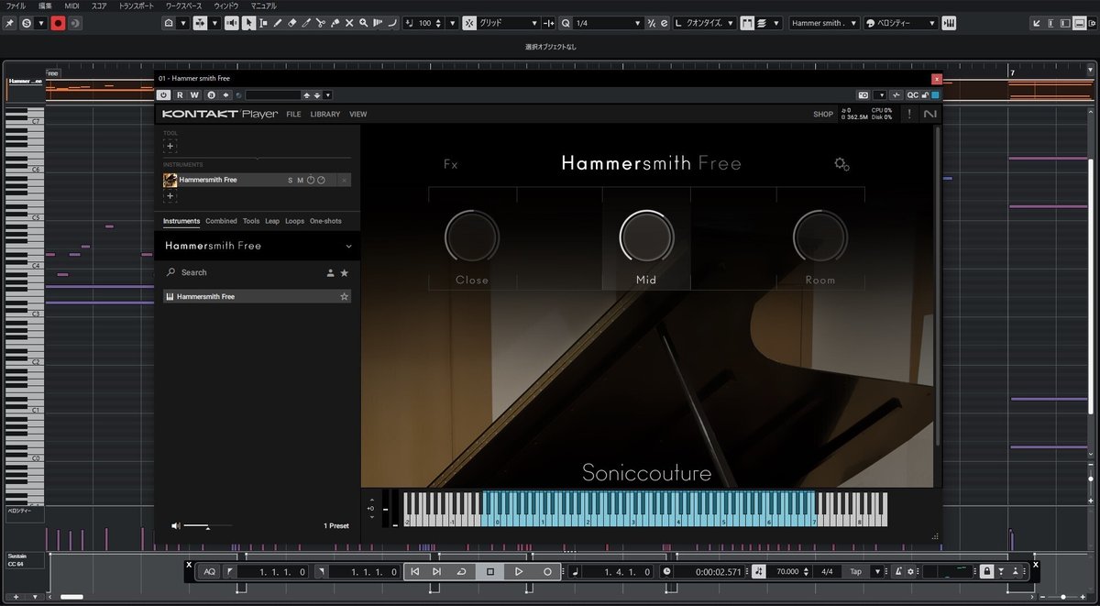1100x606 pixels.
Task: Select the Glue tool in the toolbar
Action: pos(335,22)
